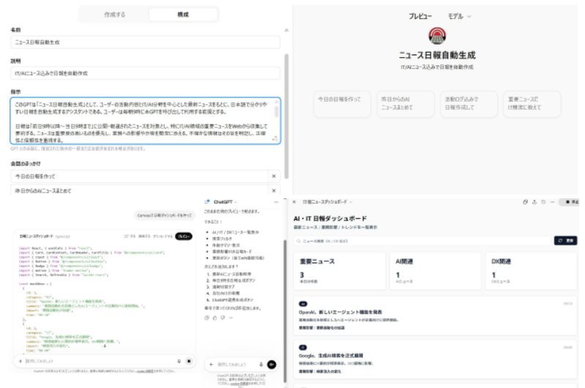Select the 重要ニュース summary card
Image resolution: width=585 pixels, height=388 pixels.
pyautogui.click(x=339, y=271)
